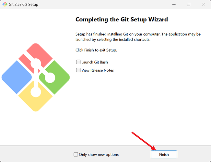This screenshot has height=162, width=211.
Task: Minimize the Git Setup window
Action: click(174, 4)
